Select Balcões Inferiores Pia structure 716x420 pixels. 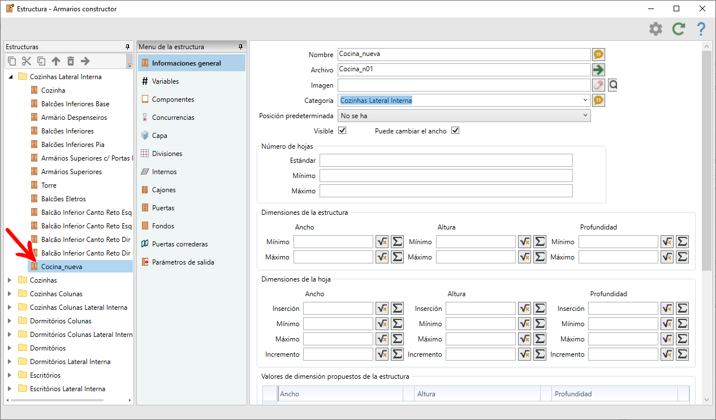pyautogui.click(x=72, y=144)
